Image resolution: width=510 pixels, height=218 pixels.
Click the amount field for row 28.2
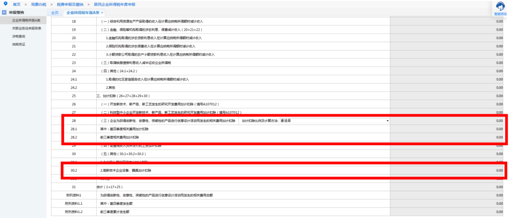click(448, 137)
